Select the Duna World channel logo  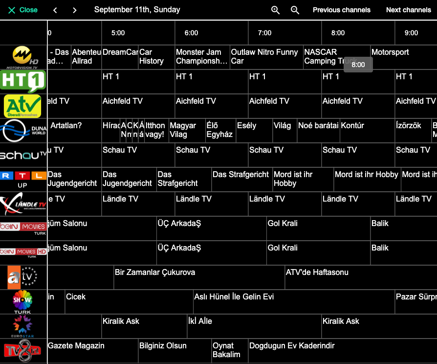[23, 131]
